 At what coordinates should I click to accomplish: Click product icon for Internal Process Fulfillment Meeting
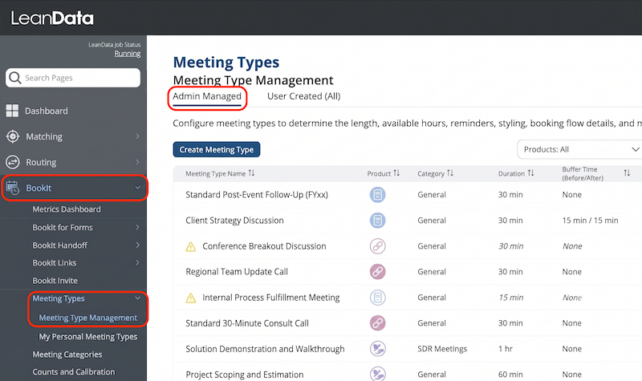click(377, 297)
